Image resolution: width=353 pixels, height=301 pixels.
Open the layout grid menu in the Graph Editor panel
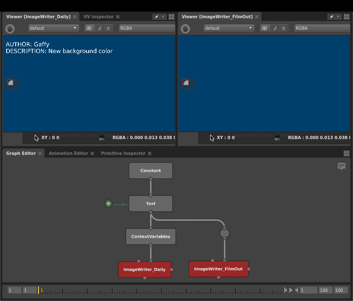(x=346, y=154)
